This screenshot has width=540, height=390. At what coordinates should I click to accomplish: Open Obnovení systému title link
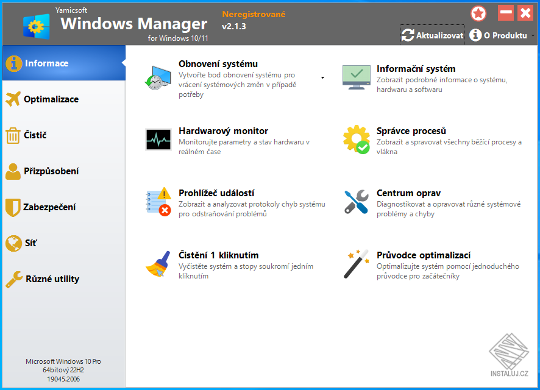[218, 64]
